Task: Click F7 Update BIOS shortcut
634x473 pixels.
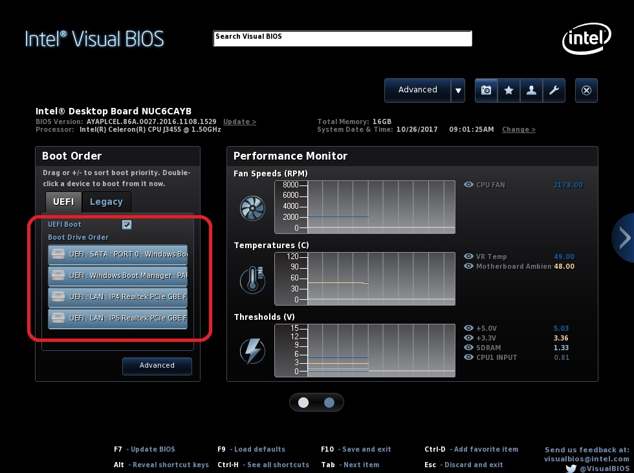Action: tap(144, 449)
